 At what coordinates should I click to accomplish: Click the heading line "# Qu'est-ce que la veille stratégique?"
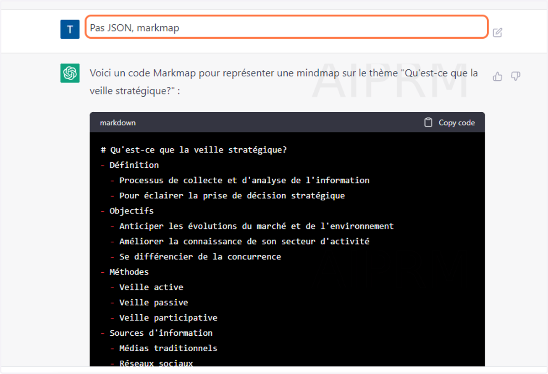(x=194, y=150)
